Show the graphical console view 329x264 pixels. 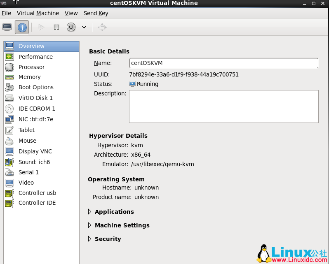coord(7,27)
